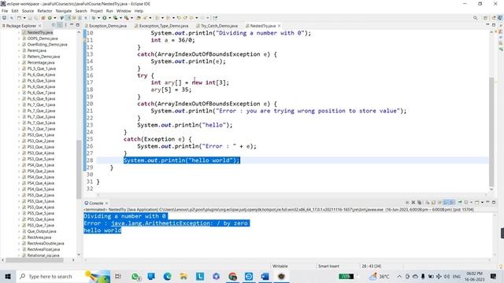This screenshot has height=283, width=504.
Task: Click line 23 println hello statement
Action: pyautogui.click(x=184, y=125)
